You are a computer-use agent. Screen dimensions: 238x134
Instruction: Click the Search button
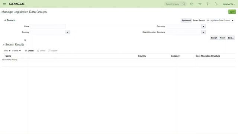point(214,38)
